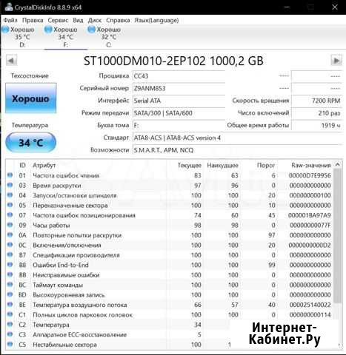The width and height of the screenshot is (346, 355).
Task: Click the serial number field Z9ANM853
Action: point(179,88)
